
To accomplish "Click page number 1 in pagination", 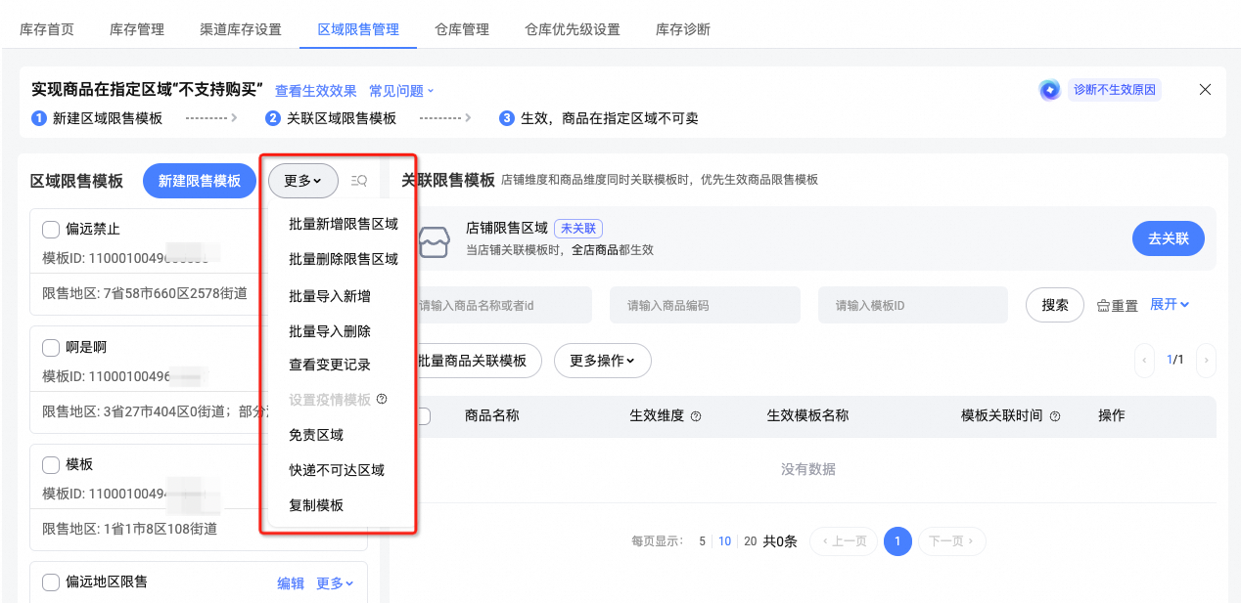I will click(x=897, y=541).
